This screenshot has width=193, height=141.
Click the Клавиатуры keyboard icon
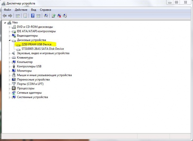tap(14, 58)
